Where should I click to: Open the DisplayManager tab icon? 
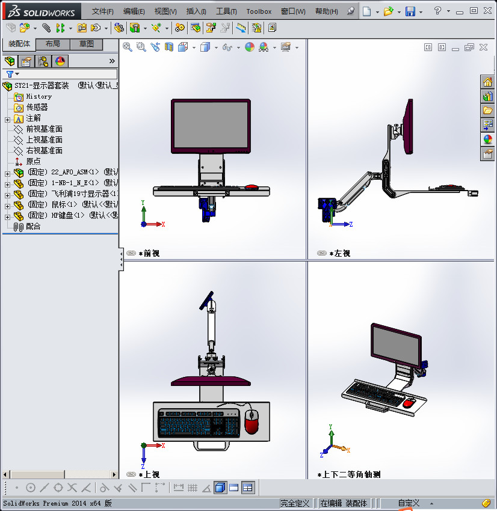tap(60, 61)
